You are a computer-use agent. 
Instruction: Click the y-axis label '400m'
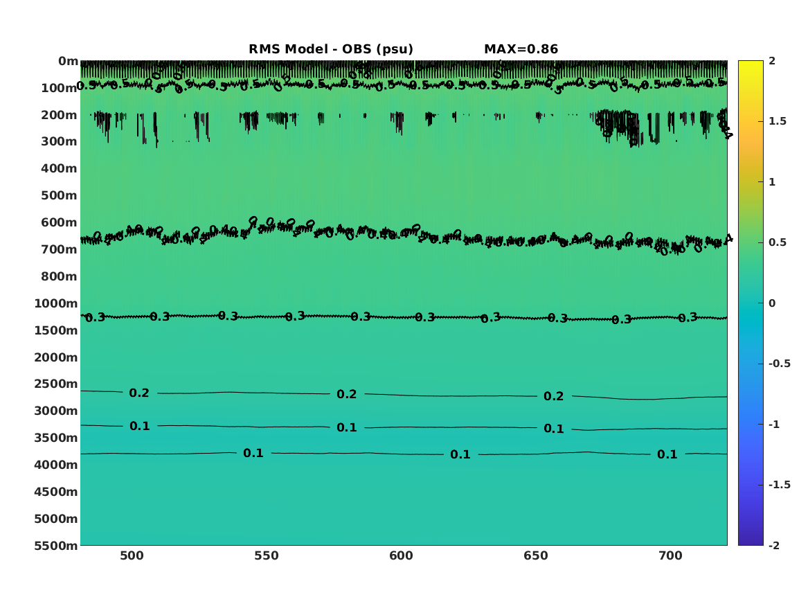click(x=60, y=168)
